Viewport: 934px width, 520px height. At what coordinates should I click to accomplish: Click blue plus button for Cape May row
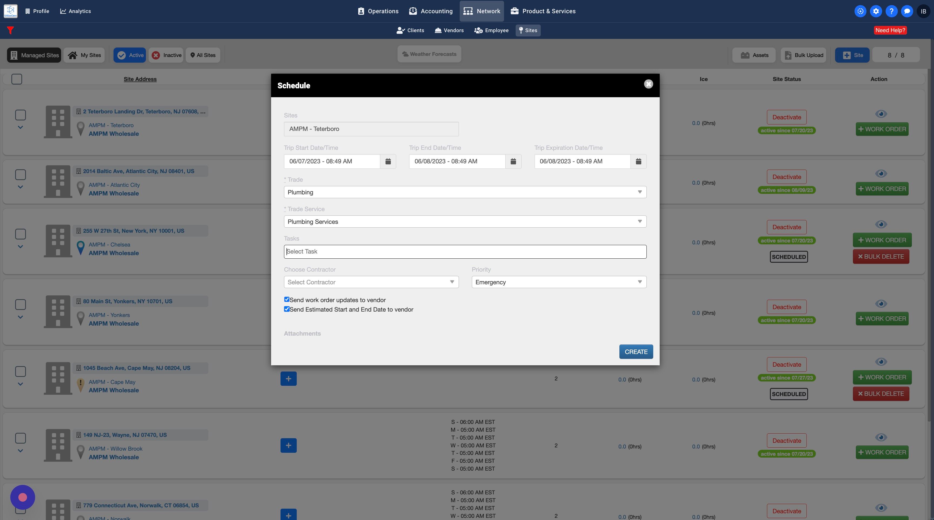click(x=288, y=379)
